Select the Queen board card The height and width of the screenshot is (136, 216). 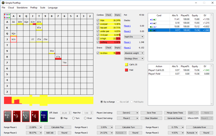click(x=26, y=116)
